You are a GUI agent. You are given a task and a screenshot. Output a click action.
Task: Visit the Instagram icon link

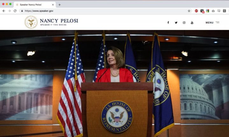(184, 23)
